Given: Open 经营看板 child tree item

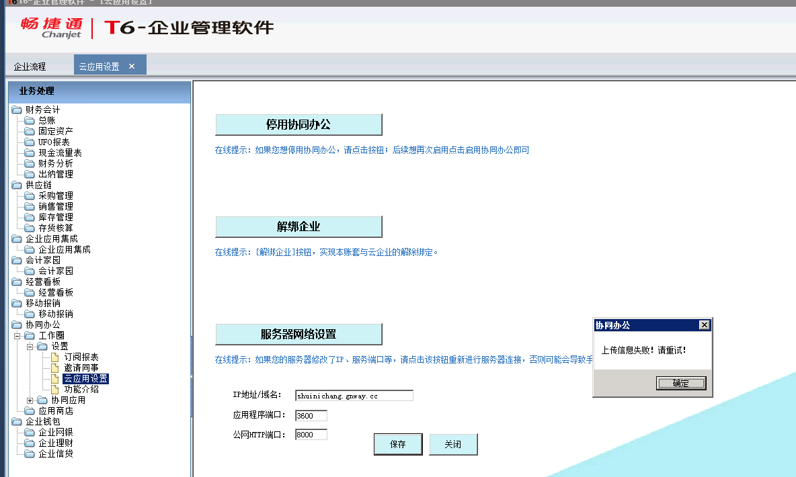Looking at the screenshot, I should coord(56,292).
